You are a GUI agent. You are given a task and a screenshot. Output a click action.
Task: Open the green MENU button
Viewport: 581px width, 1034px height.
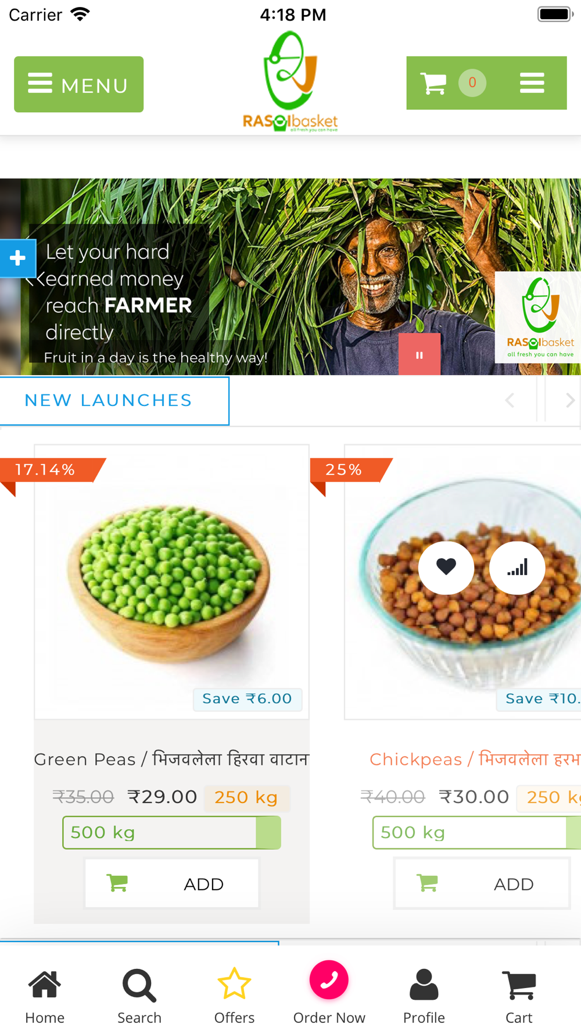pyautogui.click(x=78, y=84)
